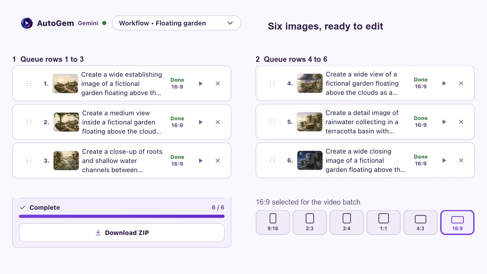Image resolution: width=487 pixels, height=274 pixels.
Task: Play queue row 3 close-up of roots
Action: (x=201, y=161)
